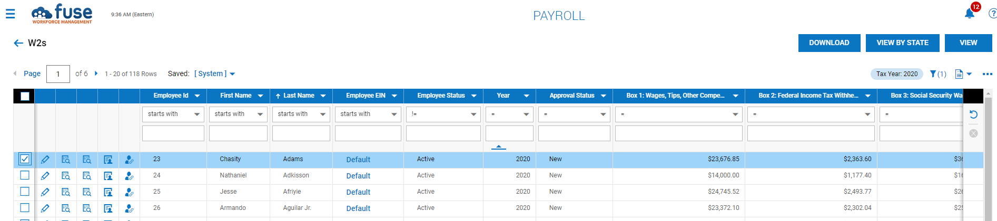This screenshot has width=997, height=221.
Task: Click the page number input field
Action: point(58,74)
